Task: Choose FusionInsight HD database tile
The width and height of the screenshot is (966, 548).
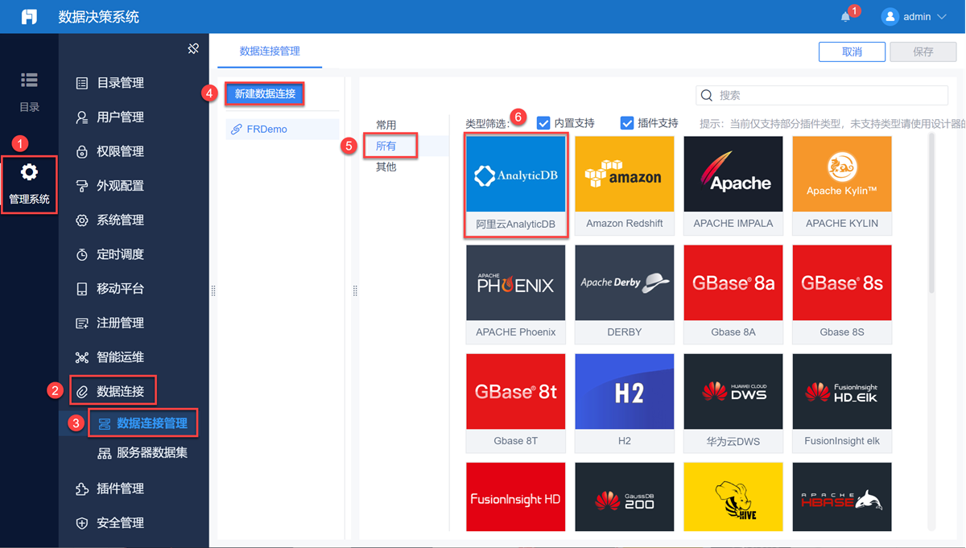Action: coord(516,497)
